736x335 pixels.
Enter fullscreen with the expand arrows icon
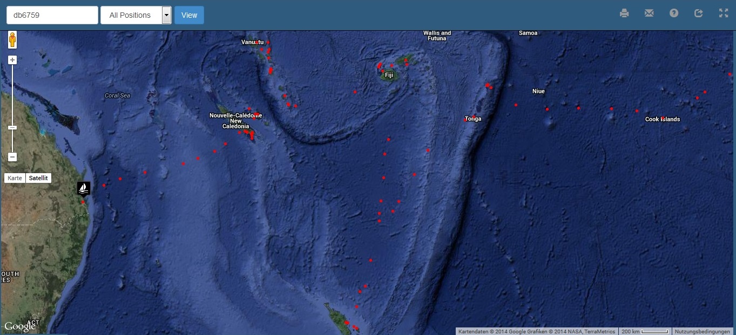[x=724, y=13]
